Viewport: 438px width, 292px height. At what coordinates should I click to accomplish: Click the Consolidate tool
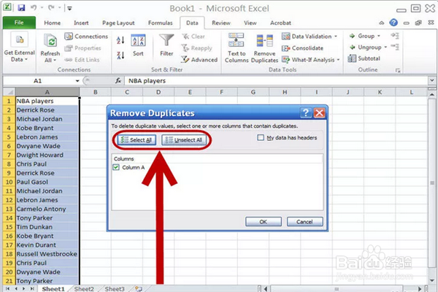(x=302, y=48)
